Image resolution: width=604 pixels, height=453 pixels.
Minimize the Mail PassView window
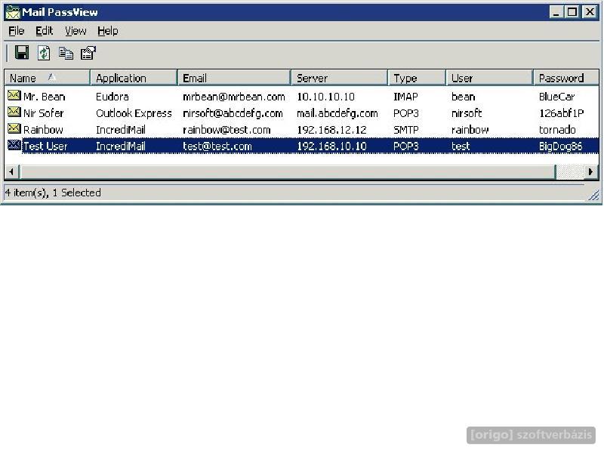(x=556, y=12)
